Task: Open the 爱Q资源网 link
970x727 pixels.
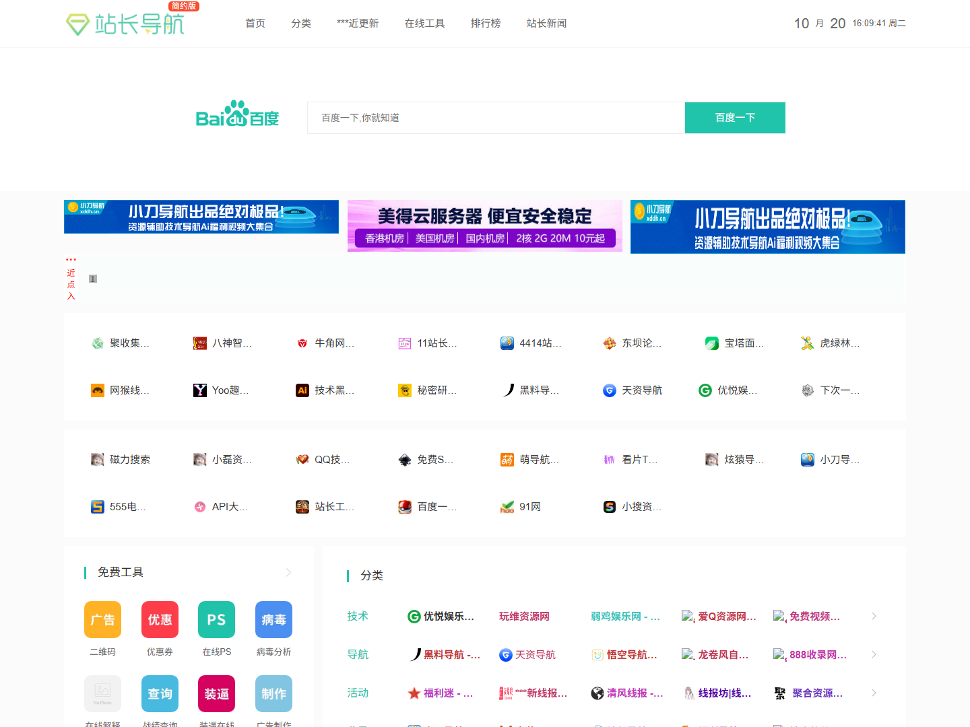Action: coord(727,616)
